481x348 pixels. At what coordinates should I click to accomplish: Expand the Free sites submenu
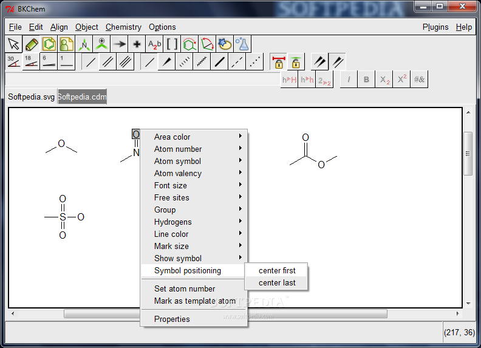click(x=194, y=197)
